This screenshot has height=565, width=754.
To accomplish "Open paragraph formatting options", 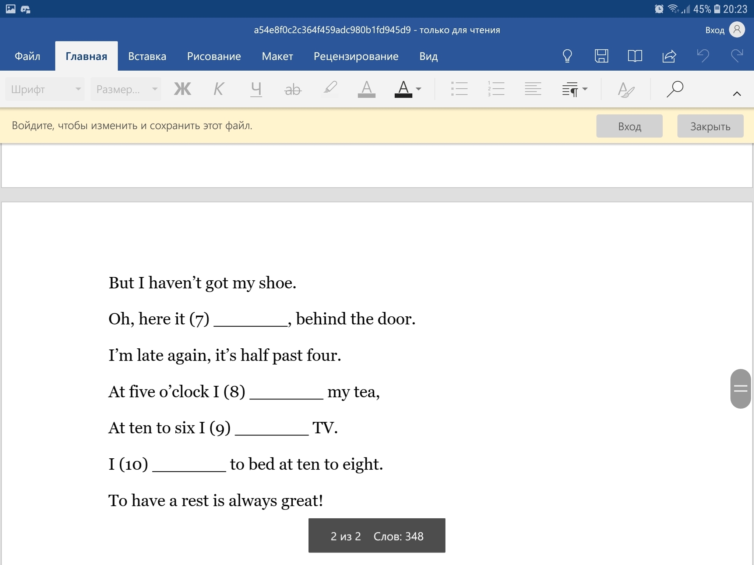I will tap(570, 89).
